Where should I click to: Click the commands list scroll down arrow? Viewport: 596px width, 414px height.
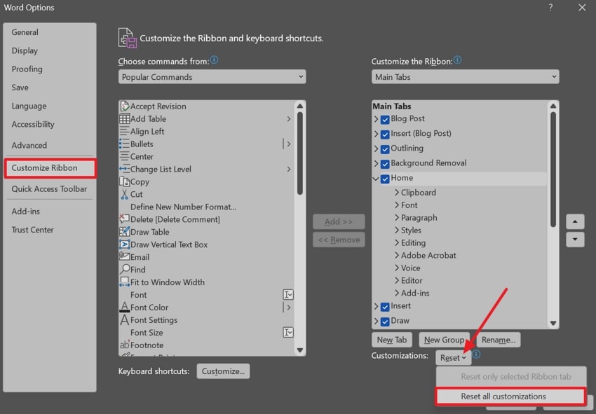(x=300, y=350)
